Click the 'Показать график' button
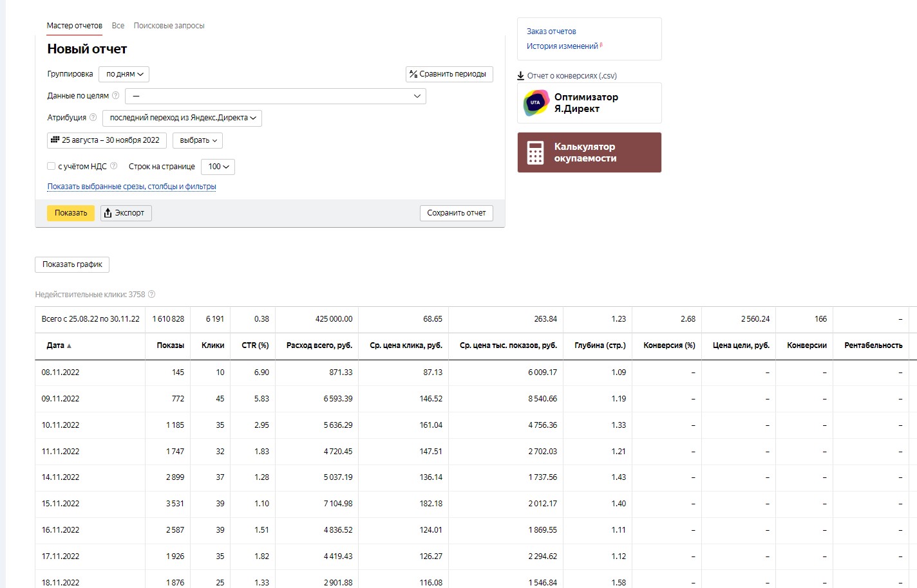 72,264
